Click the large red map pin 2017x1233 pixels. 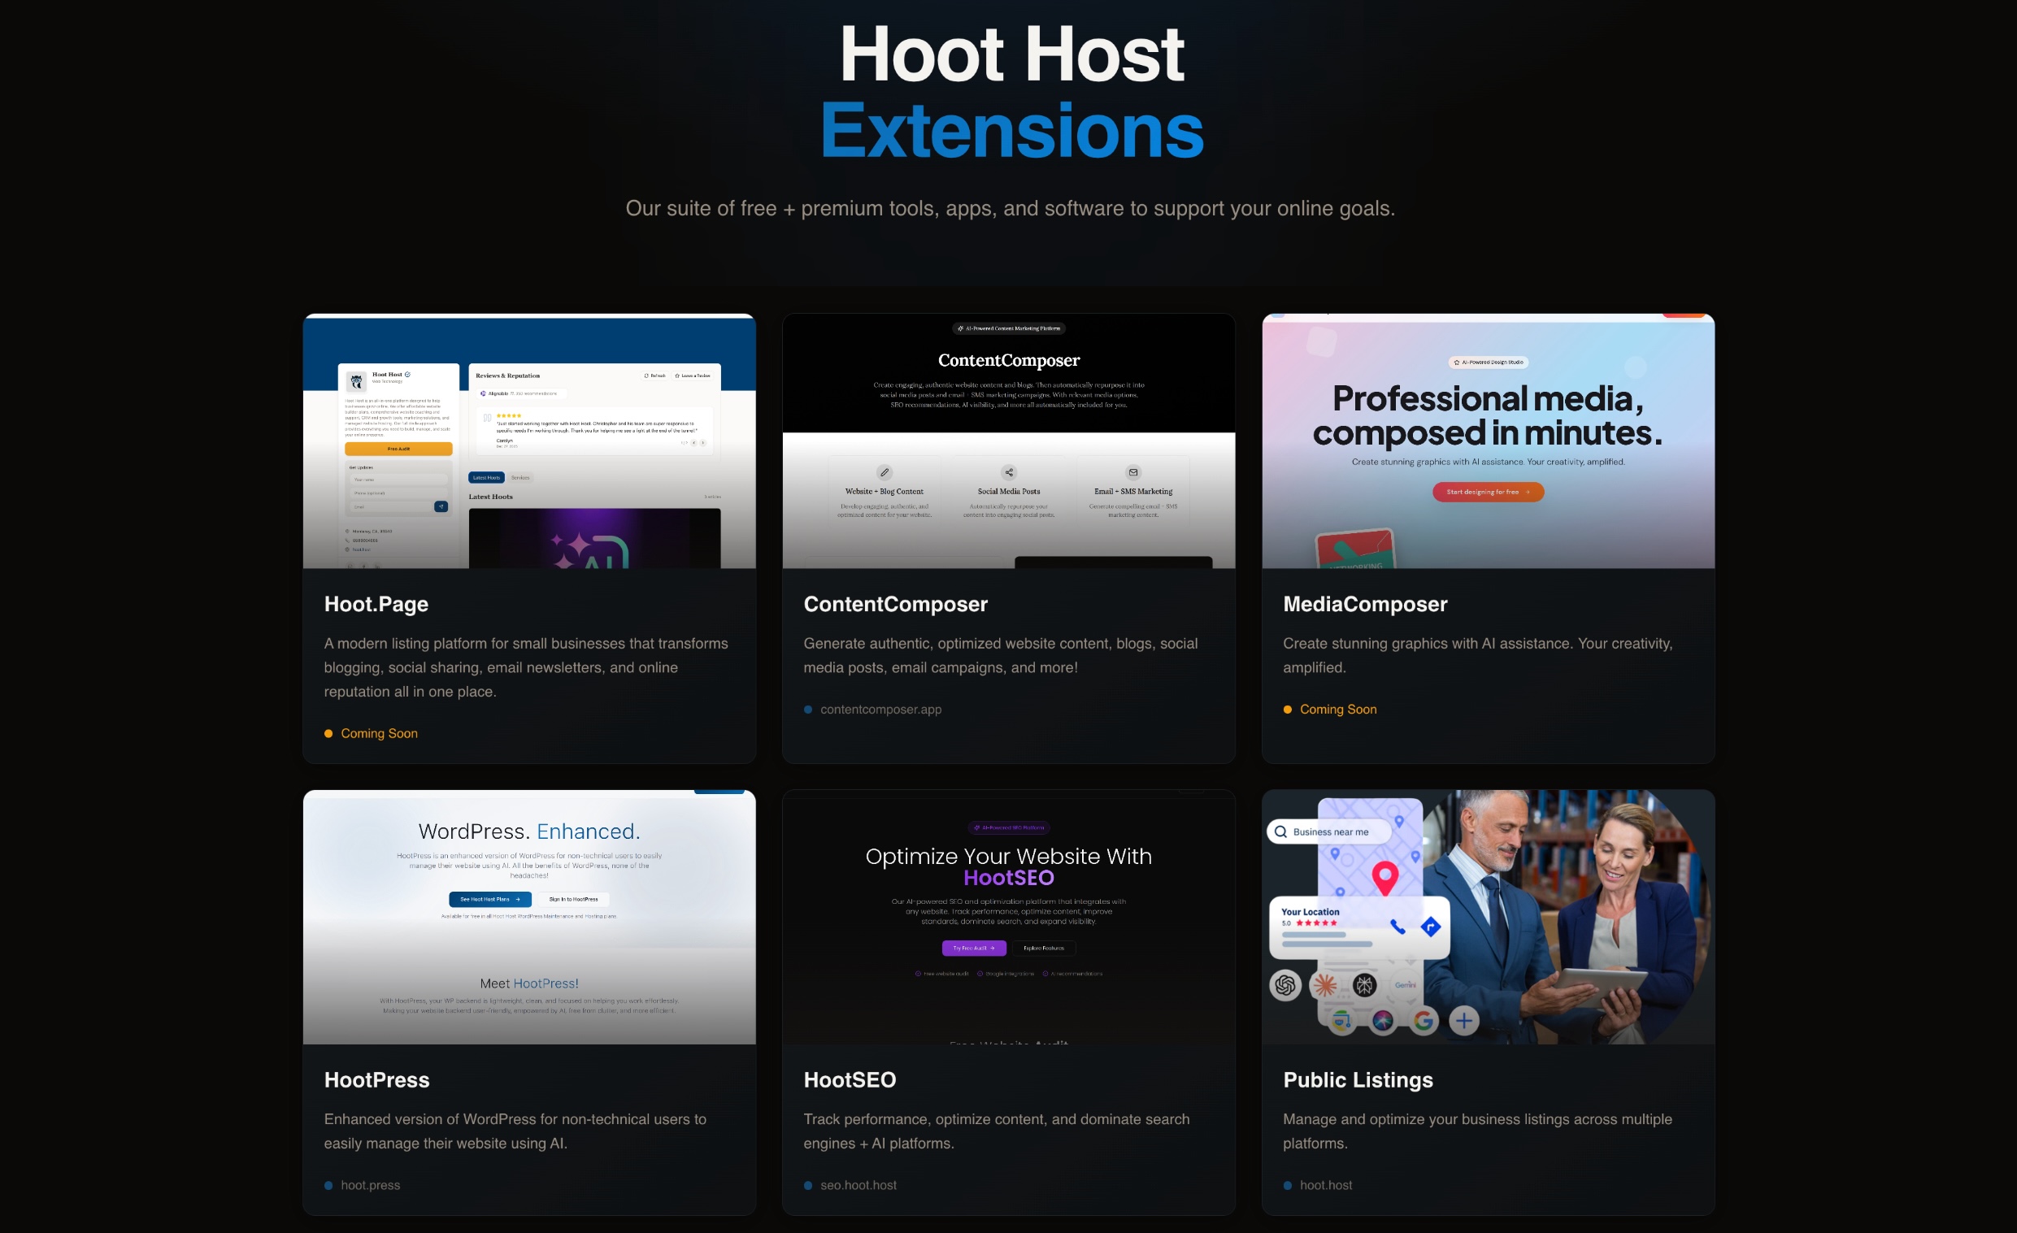click(1385, 876)
